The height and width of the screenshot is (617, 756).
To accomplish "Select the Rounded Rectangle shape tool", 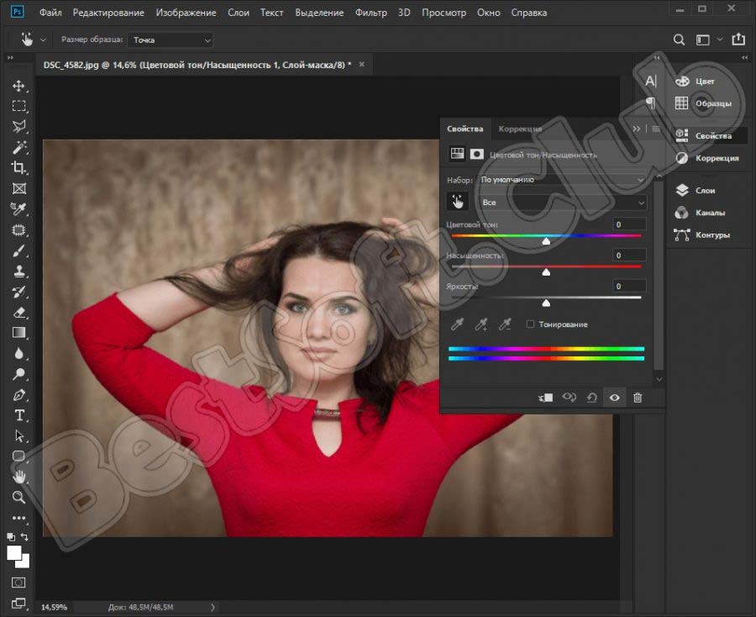I will [x=18, y=456].
